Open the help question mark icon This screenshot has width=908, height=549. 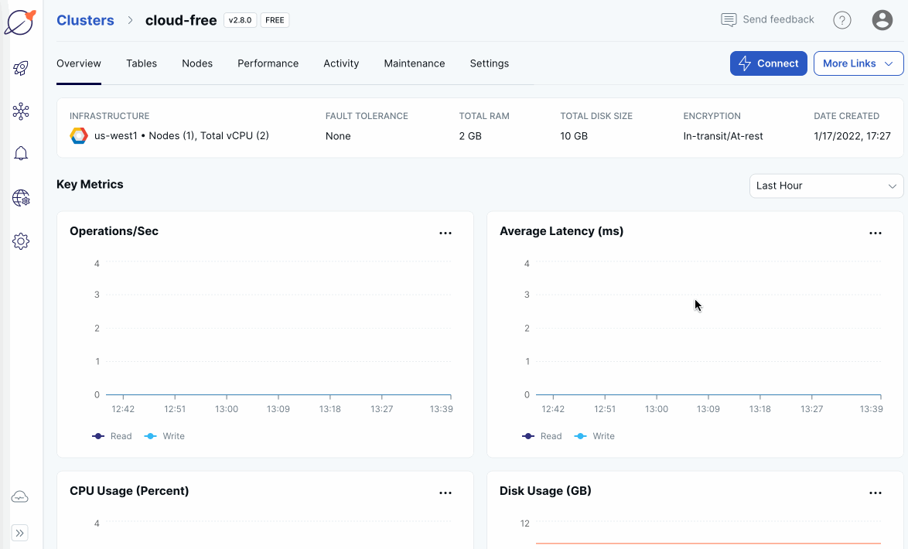pyautogui.click(x=842, y=20)
